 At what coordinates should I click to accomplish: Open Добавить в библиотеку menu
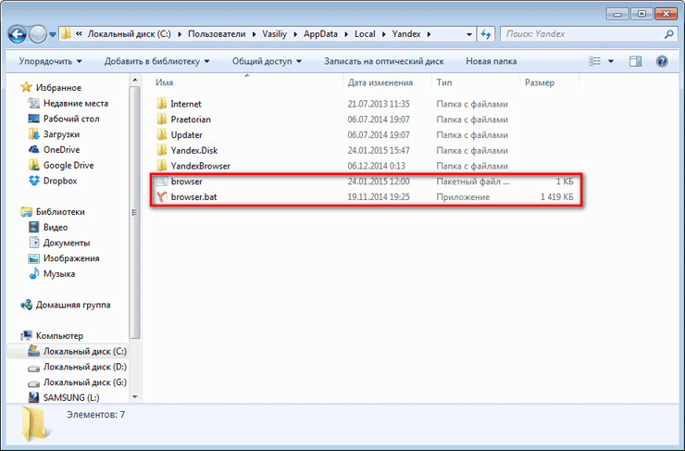click(156, 61)
